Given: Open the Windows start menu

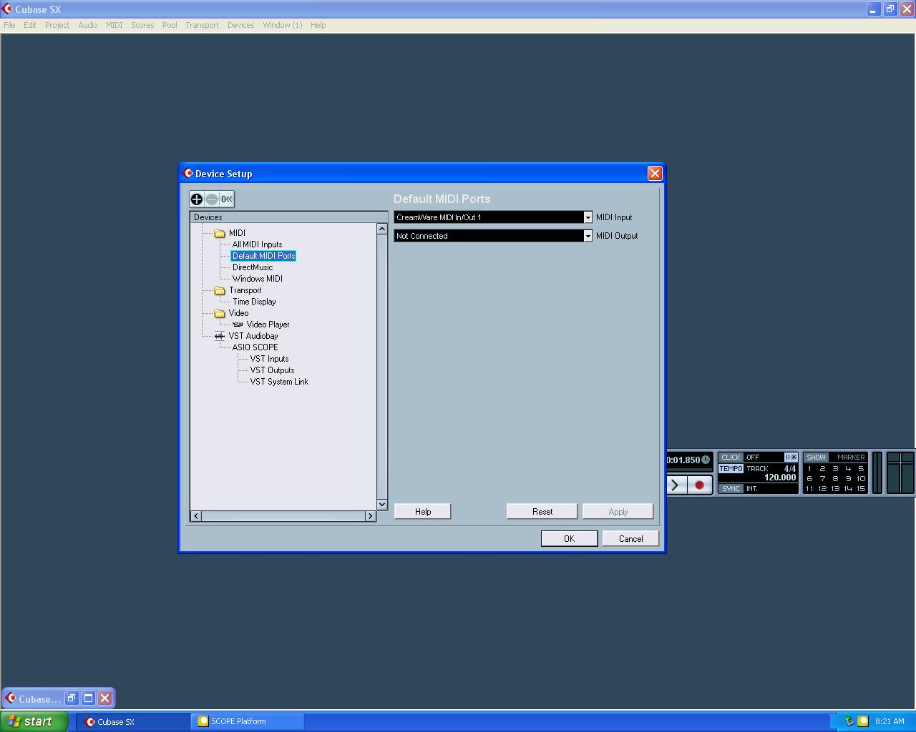Looking at the screenshot, I should point(34,721).
